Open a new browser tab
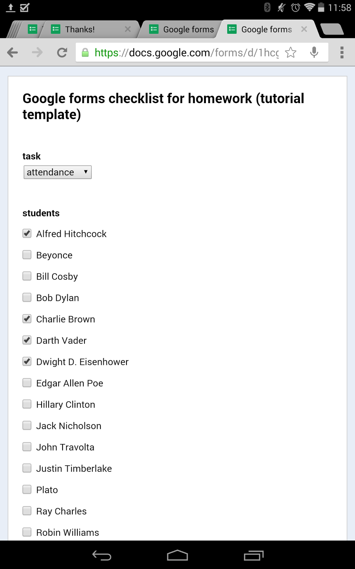The height and width of the screenshot is (569, 355). [332, 29]
